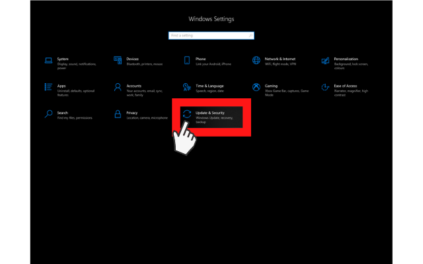Click 'Find my files, permissions' description
Image resolution: width=423 pixels, height=264 pixels.
click(75, 118)
